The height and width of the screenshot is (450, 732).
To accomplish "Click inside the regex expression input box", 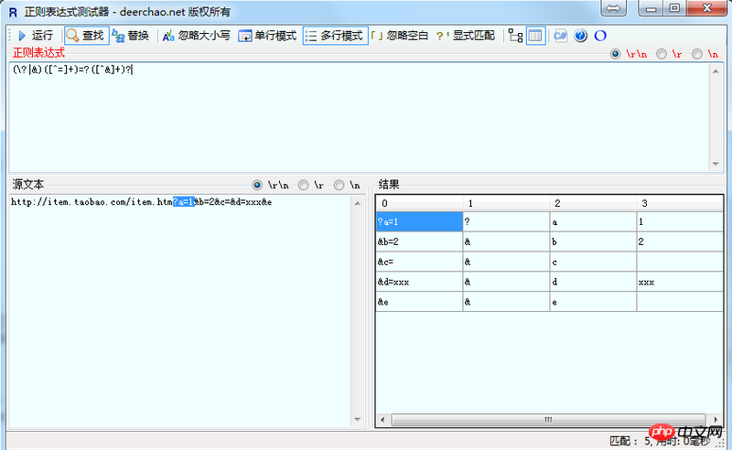I will pos(360,117).
